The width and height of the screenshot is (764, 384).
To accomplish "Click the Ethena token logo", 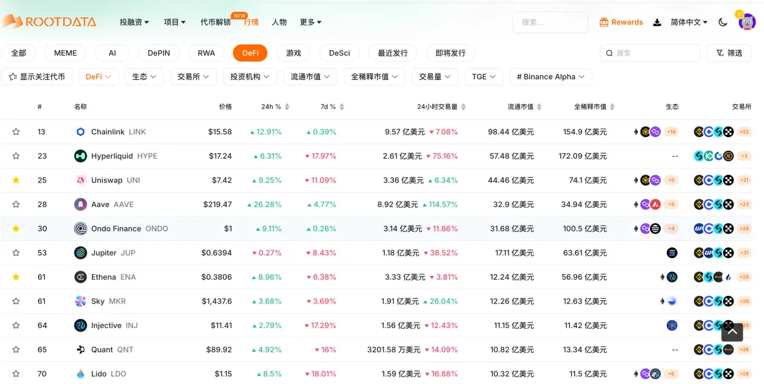I will point(81,277).
